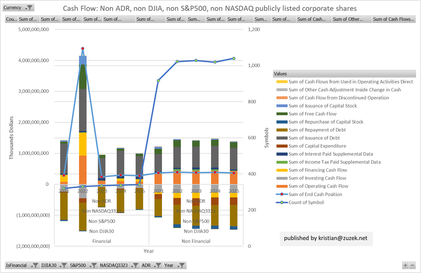Select the Thousands Dollars axis title

[12, 138]
